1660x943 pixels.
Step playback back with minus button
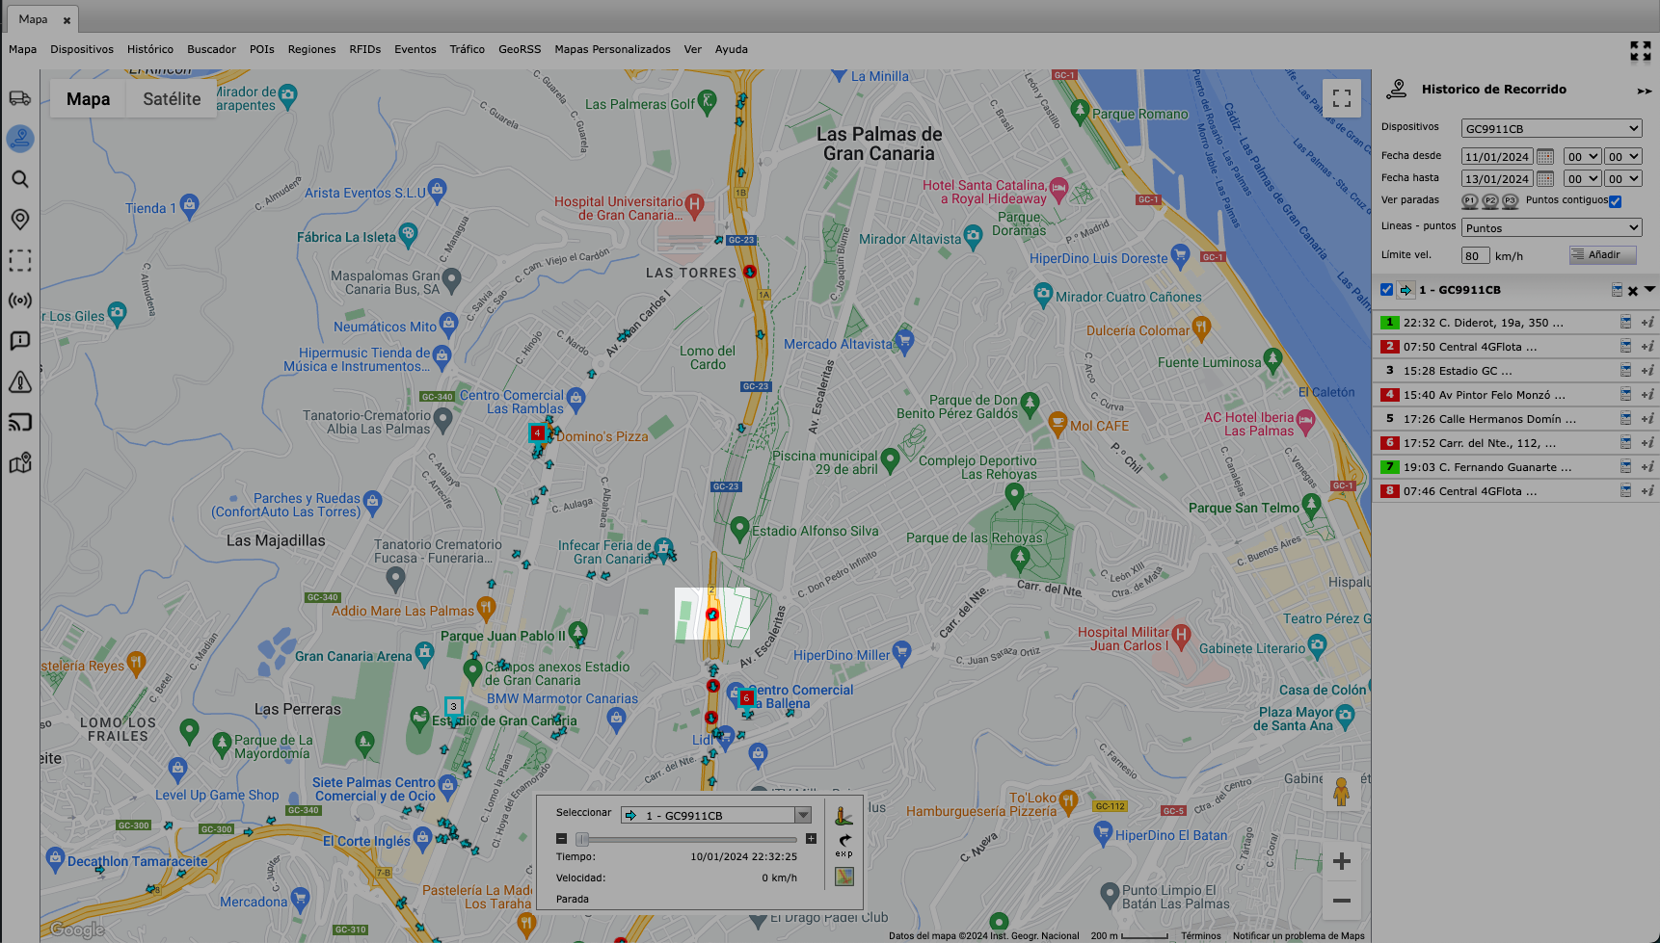pos(562,839)
